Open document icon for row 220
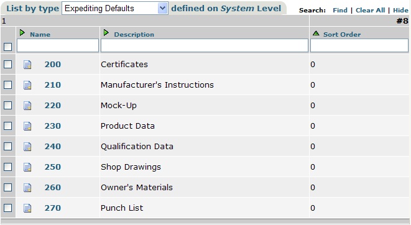This screenshot has height=225, width=411. tap(27, 106)
